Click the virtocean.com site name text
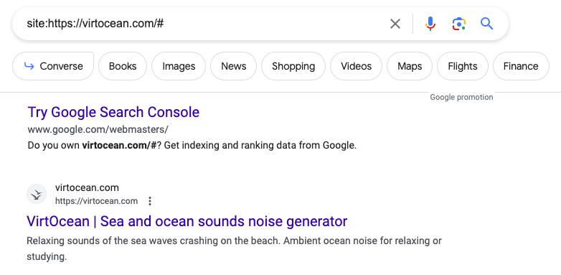This screenshot has width=561, height=275. [87, 187]
